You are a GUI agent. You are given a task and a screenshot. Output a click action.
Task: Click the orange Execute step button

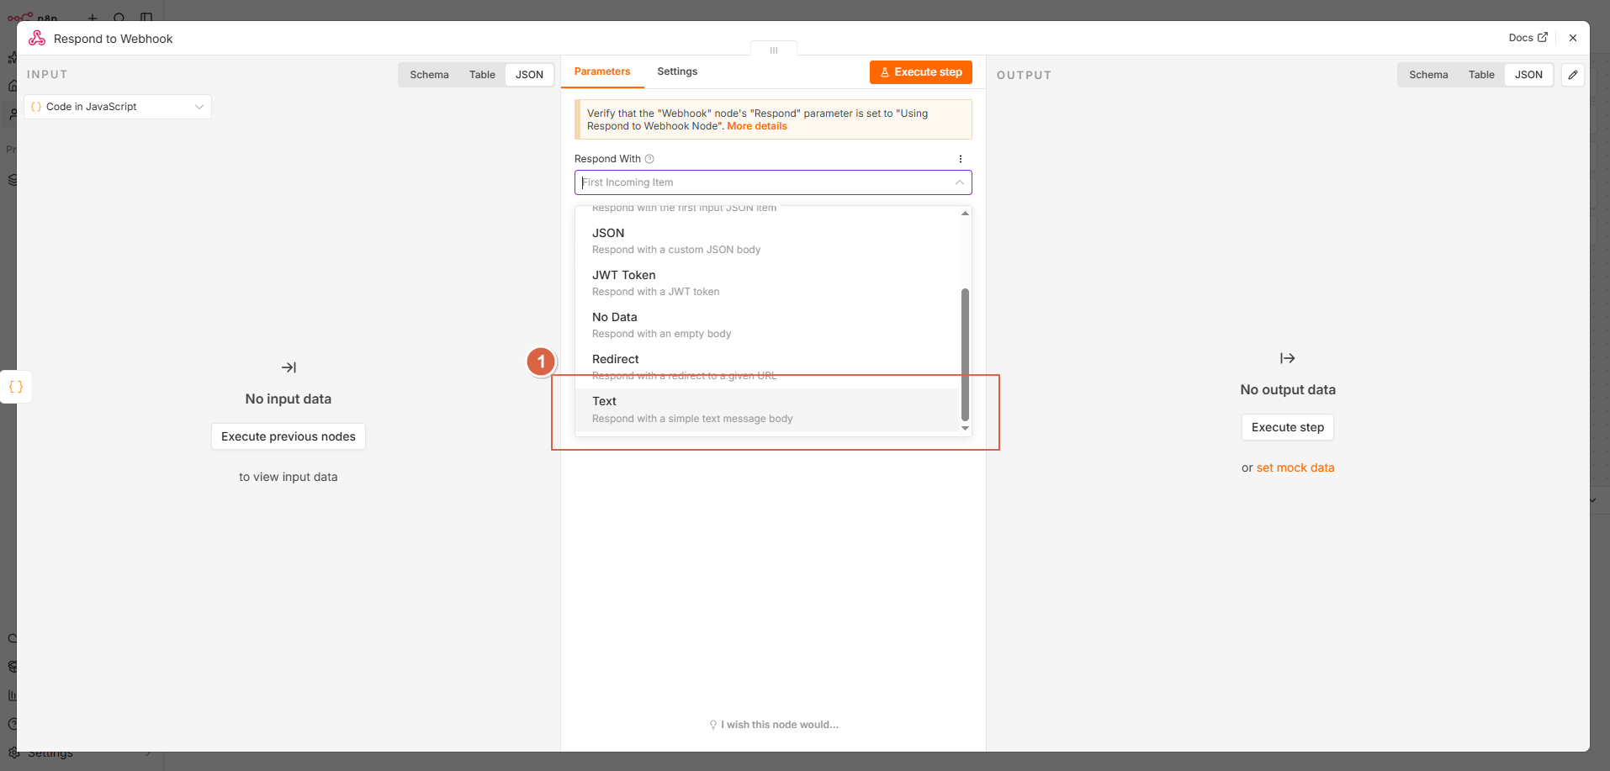click(x=921, y=72)
